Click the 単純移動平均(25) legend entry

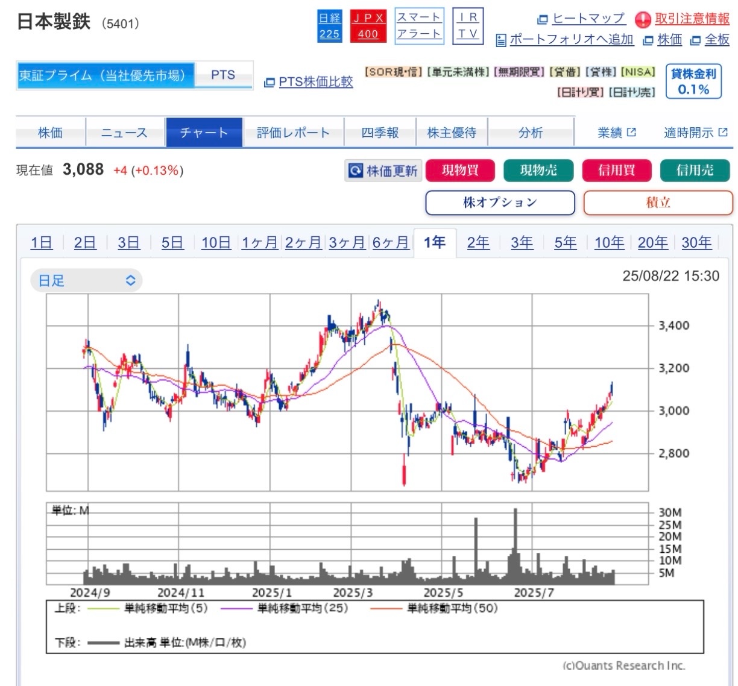(x=284, y=608)
